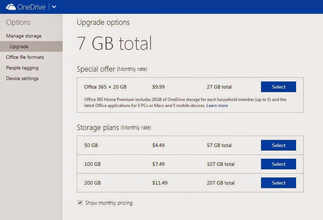This screenshot has width=323, height=220.
Task: Click the Options heading in the sidebar
Action: [18, 22]
